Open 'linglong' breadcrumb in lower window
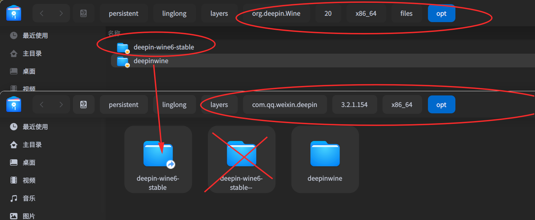Viewport: 535px width, 220px height. click(174, 105)
